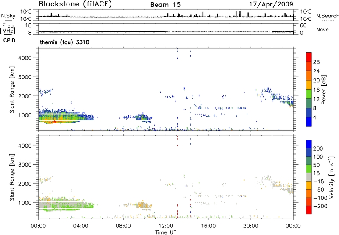Select the "N.Sky" legend label

[x=8, y=16]
